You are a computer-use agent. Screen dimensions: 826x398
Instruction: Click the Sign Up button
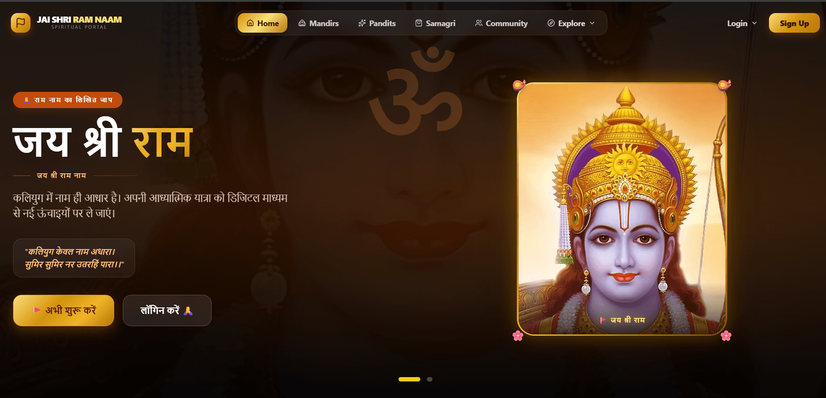794,23
